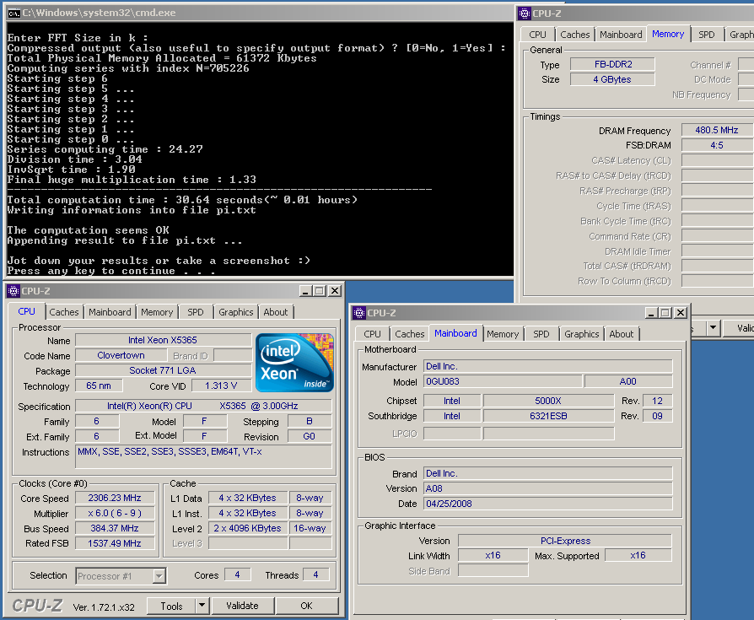Click the CPU-Z icon in the Memory window title bar
The height and width of the screenshot is (620, 754).
click(524, 13)
